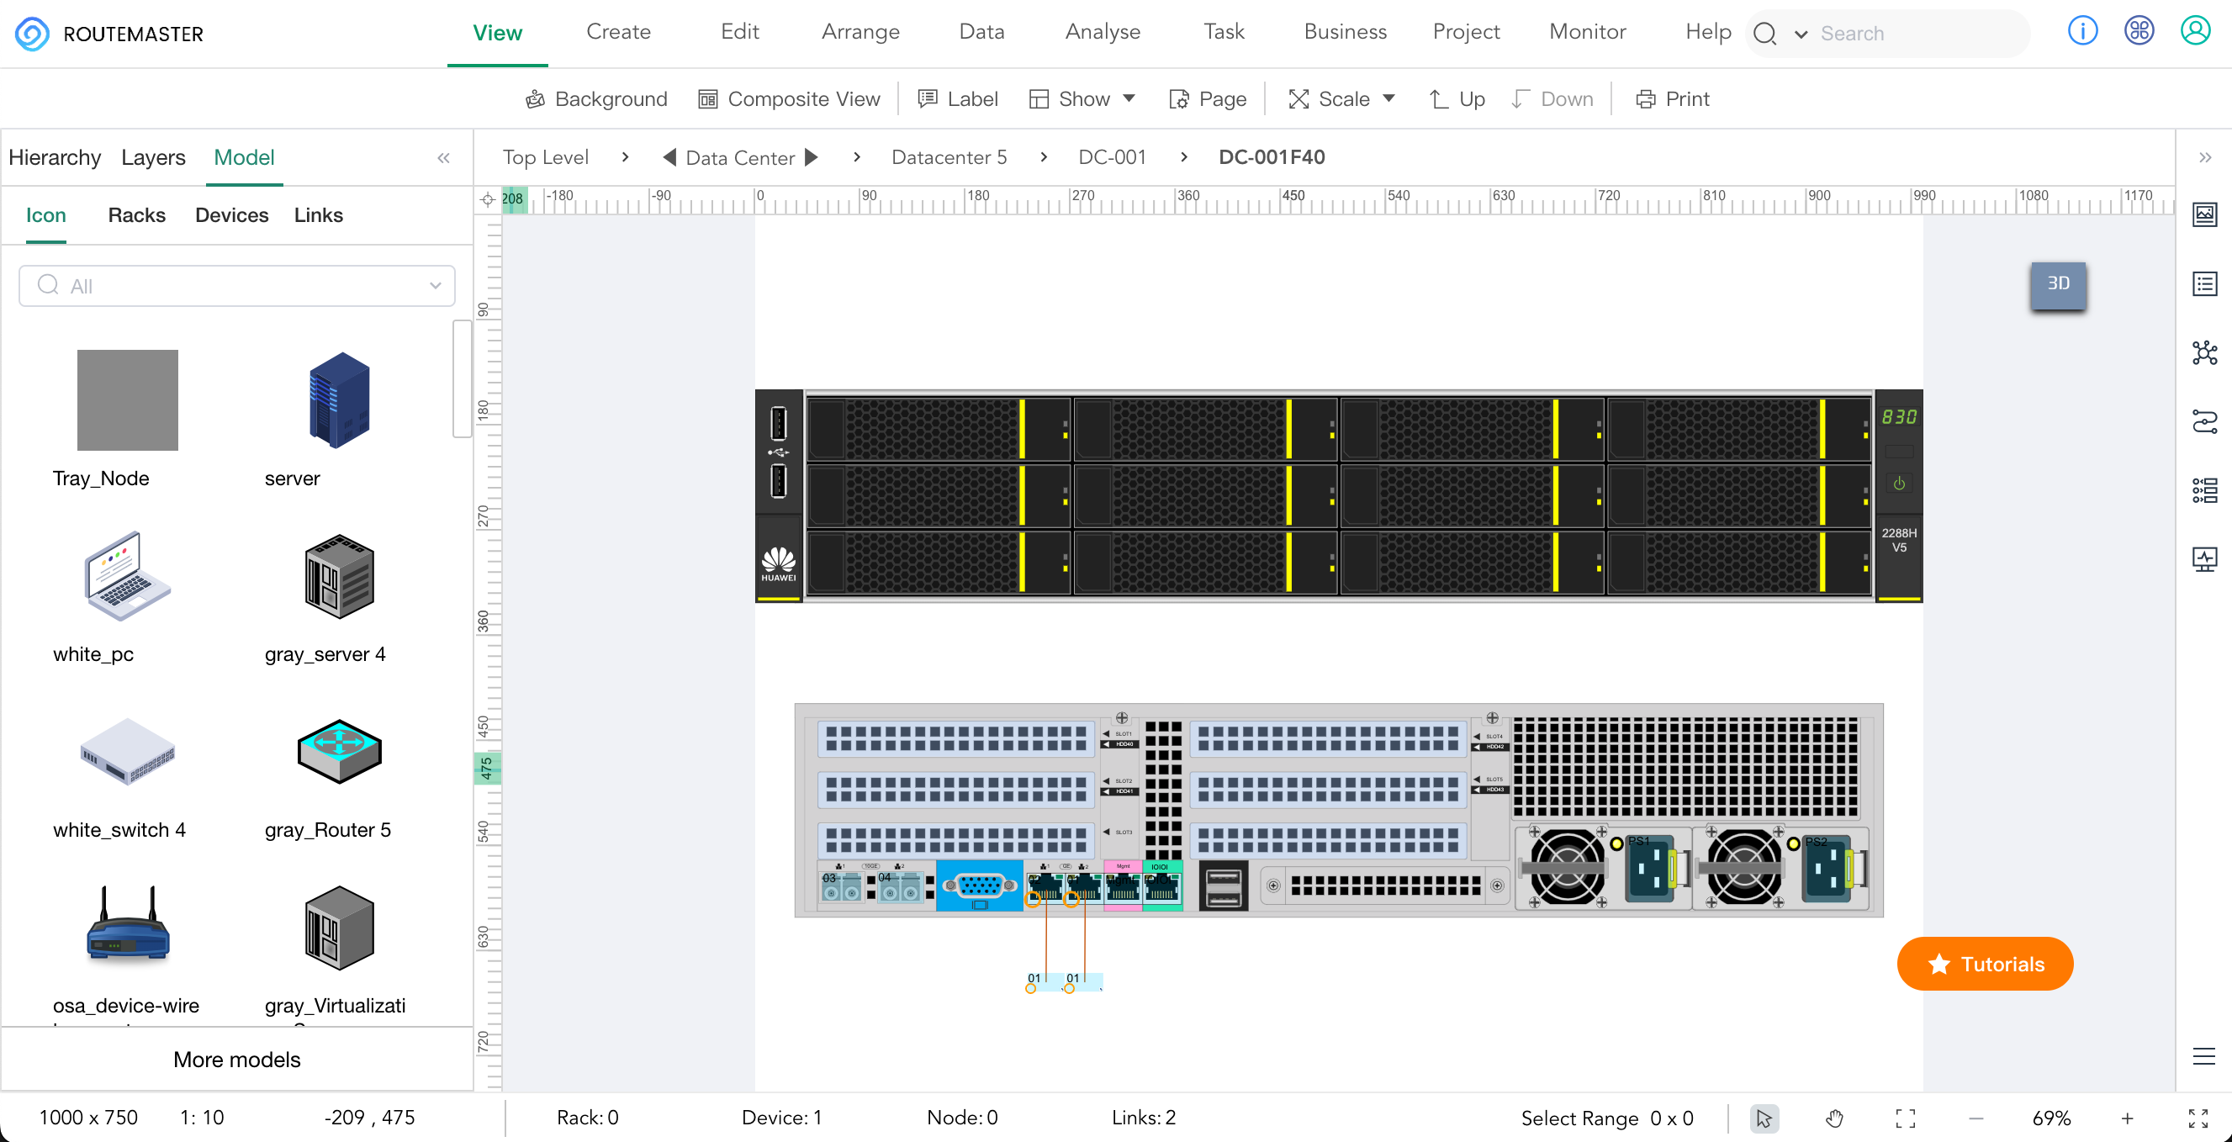Open the Arrange menu
This screenshot has width=2232, height=1142.
[860, 32]
